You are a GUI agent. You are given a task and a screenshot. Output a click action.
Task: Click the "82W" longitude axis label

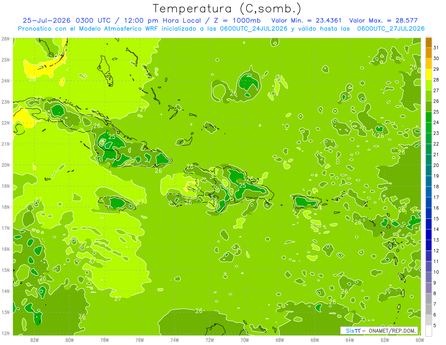(x=35, y=340)
